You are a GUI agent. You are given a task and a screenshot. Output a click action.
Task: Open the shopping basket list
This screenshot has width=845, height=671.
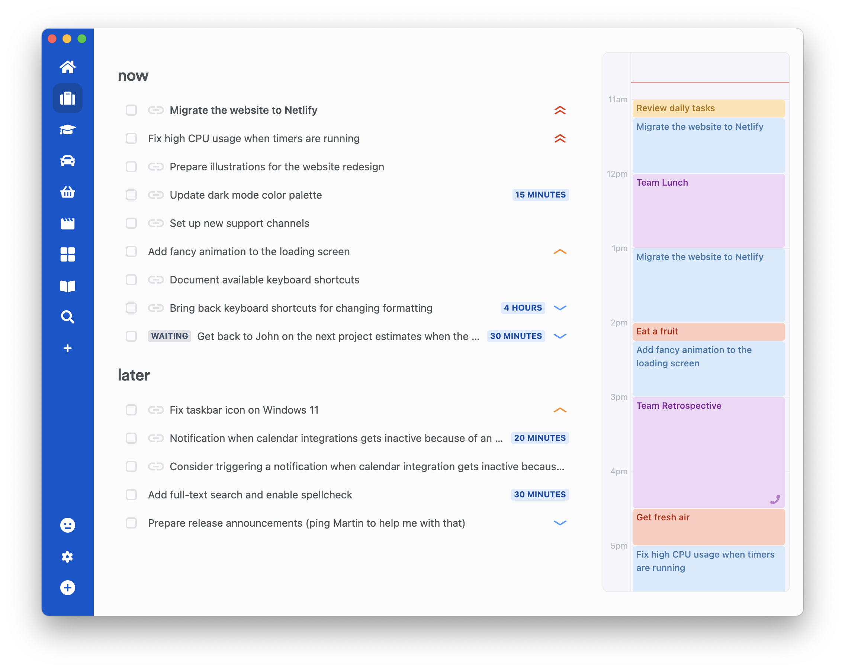pyautogui.click(x=67, y=192)
